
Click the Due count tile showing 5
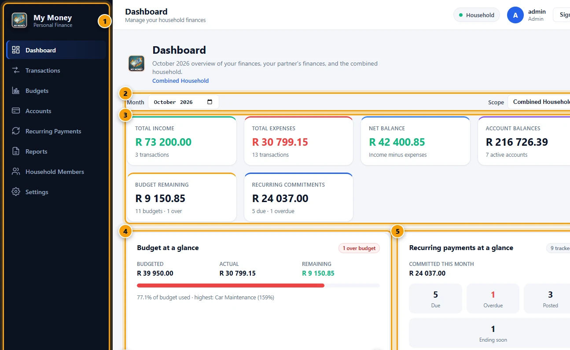pyautogui.click(x=436, y=298)
